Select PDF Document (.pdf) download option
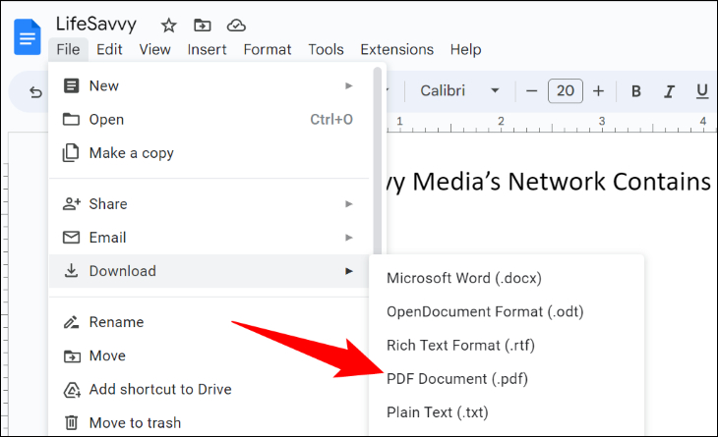This screenshot has height=437, width=718. pyautogui.click(x=457, y=379)
